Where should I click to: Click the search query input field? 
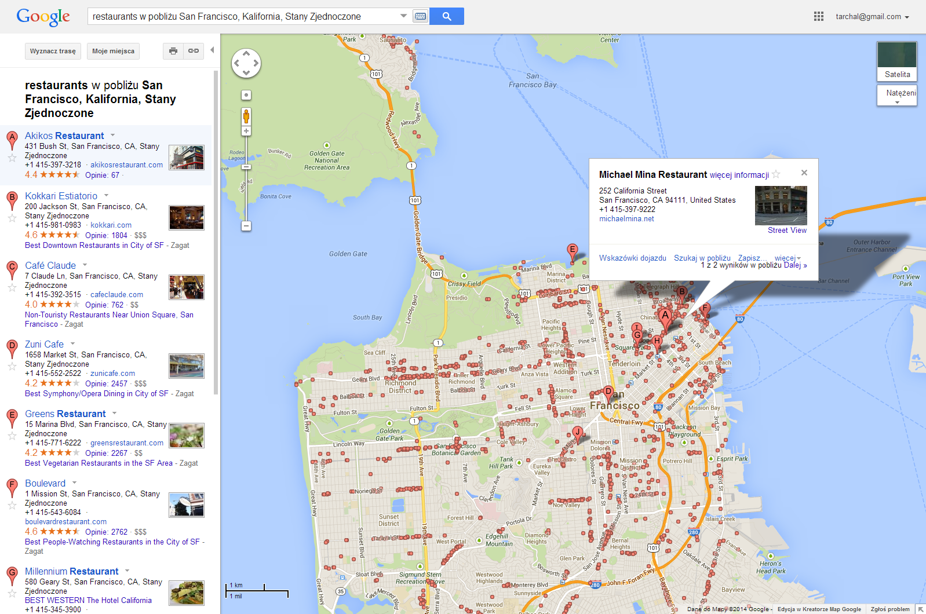tap(243, 16)
